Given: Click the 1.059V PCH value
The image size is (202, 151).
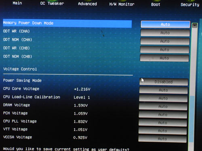Looking at the screenshot, I should [80, 114].
